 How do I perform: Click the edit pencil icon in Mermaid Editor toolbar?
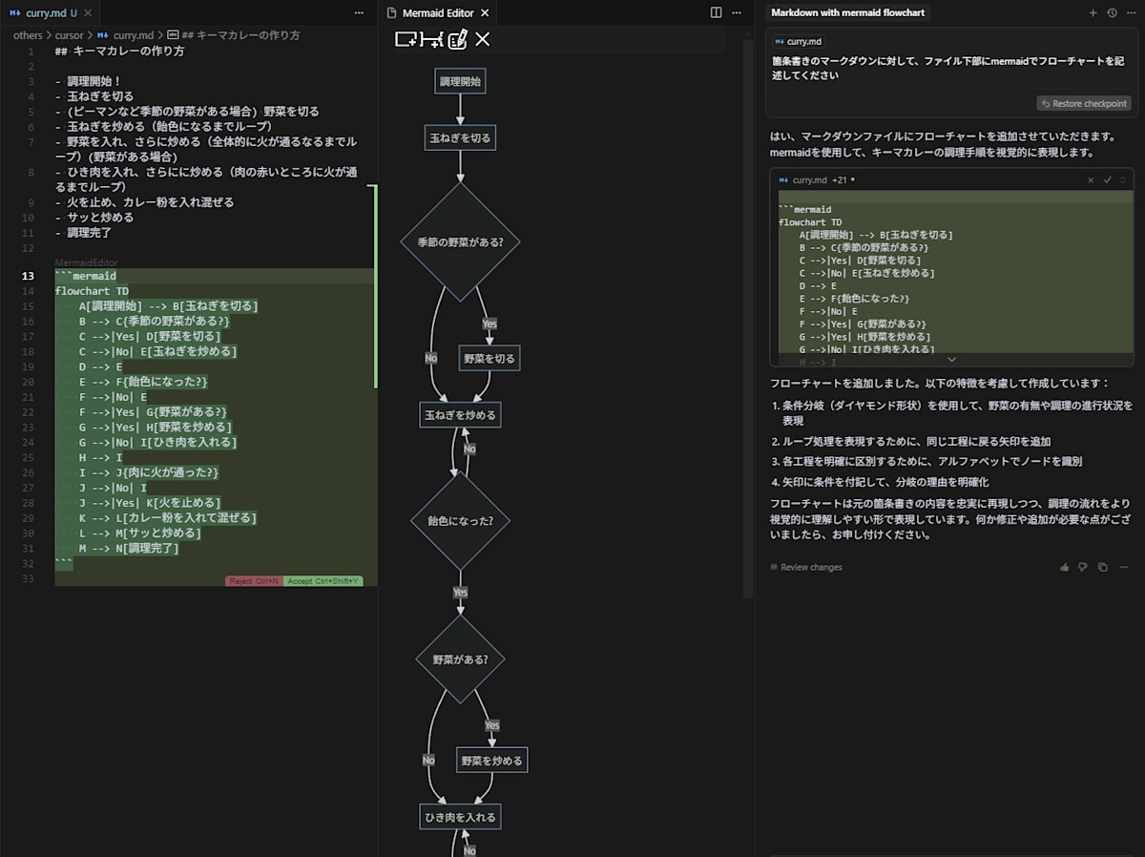tap(457, 39)
